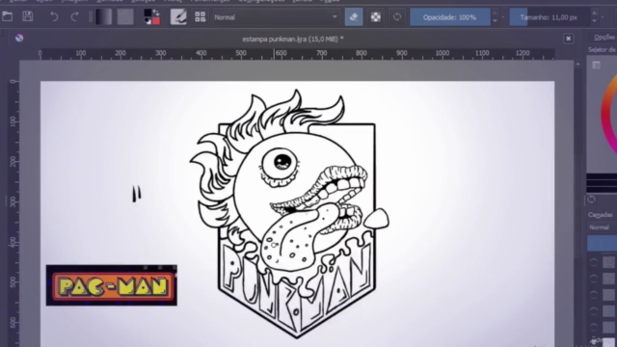This screenshot has height=347, width=617.
Task: Undo the last action
Action: point(54,17)
